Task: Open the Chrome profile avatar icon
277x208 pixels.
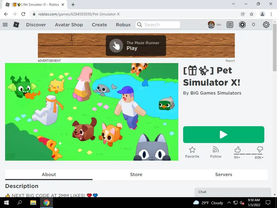Action: point(262,14)
